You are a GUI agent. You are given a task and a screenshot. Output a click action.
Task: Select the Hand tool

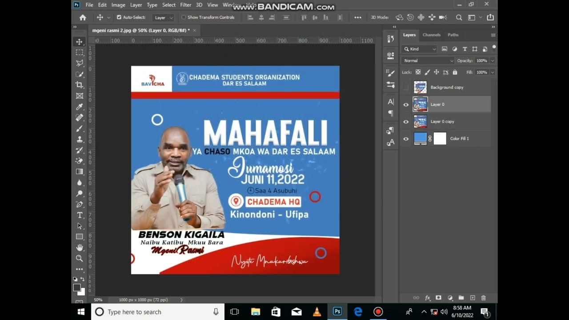click(x=80, y=248)
